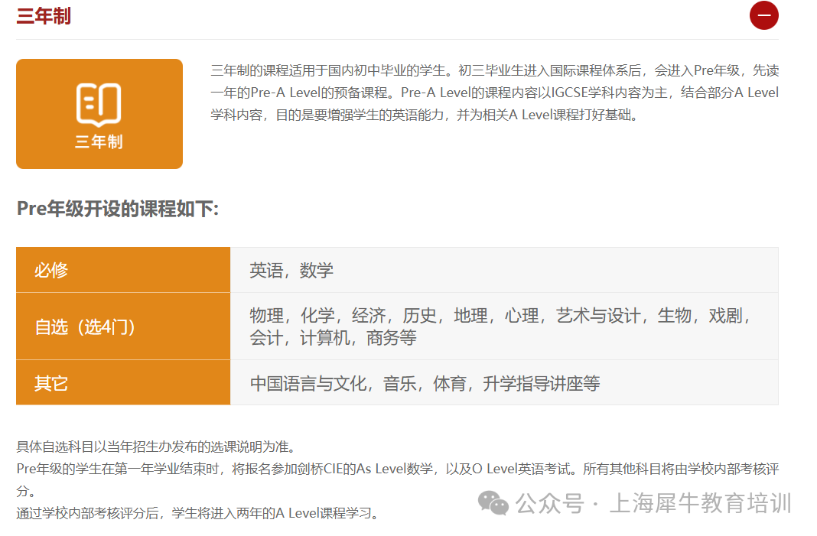Click the note starting 通过学校内部考核评分后
This screenshot has height=536, width=817.
(197, 512)
